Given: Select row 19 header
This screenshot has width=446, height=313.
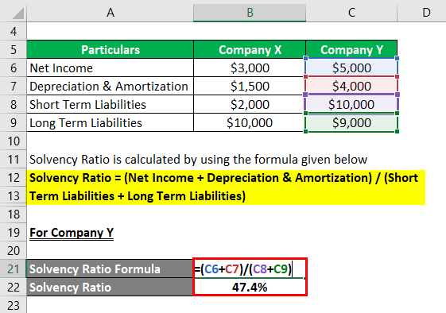Looking at the screenshot, I should click(x=14, y=232).
